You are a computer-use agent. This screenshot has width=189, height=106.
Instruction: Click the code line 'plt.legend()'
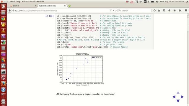[63, 42]
